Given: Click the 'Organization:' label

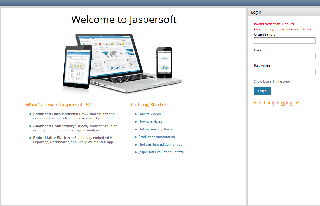Looking at the screenshot, I should 264,34.
